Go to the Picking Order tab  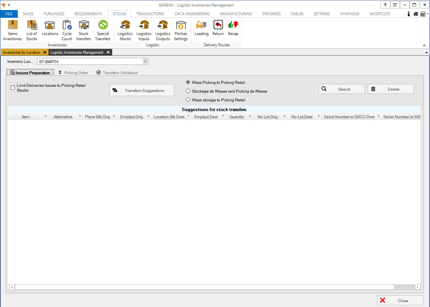pos(73,73)
